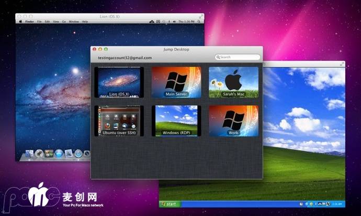Connect to the Work computer thumbnail
The width and height of the screenshot is (361, 216).
[x=233, y=121]
